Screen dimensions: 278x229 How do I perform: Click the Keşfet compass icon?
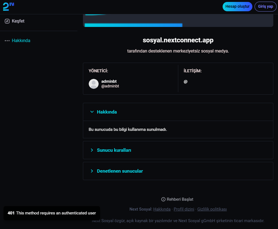(x=7, y=21)
